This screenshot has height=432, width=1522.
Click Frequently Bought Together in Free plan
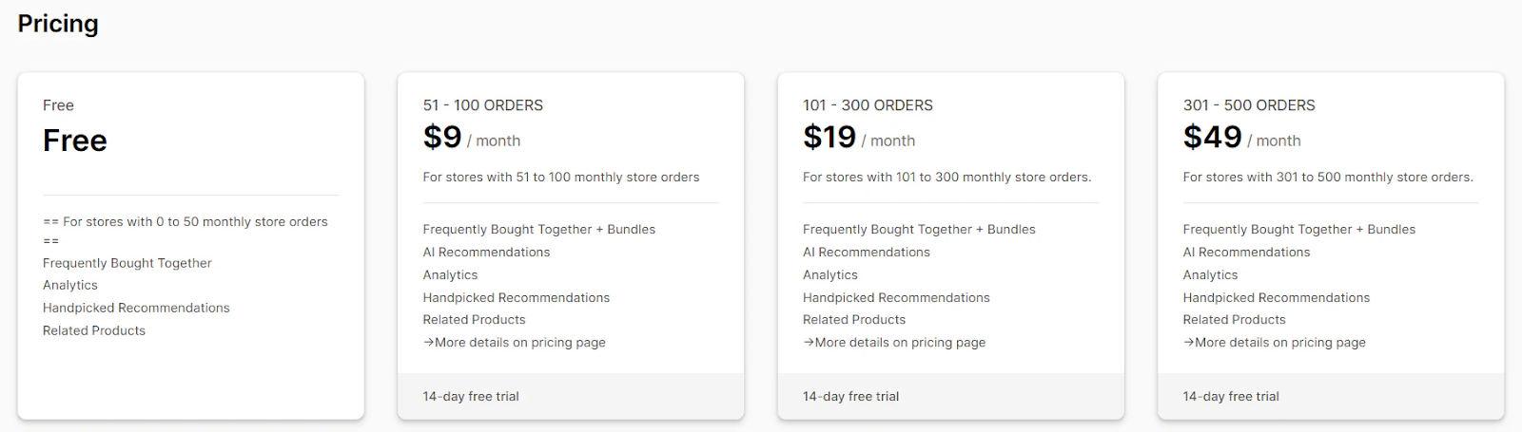(x=127, y=263)
